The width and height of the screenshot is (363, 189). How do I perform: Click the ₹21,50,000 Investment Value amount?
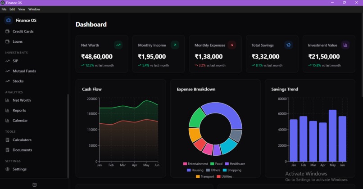pos(324,57)
